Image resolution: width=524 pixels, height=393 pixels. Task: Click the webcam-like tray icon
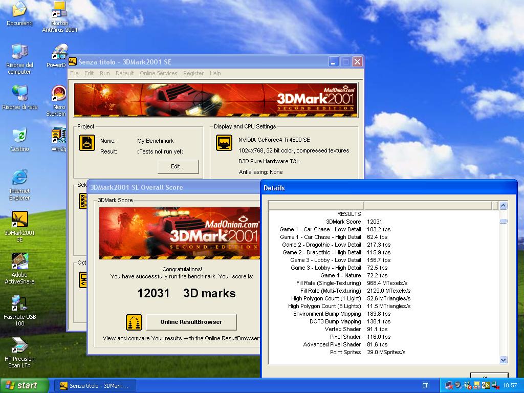(x=458, y=385)
